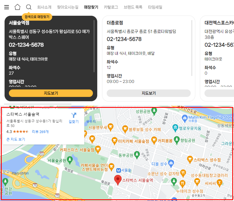Click 성수동대림창고갤러리 cafe marker
This screenshot has width=234, height=201.
pyautogui.click(x=197, y=182)
